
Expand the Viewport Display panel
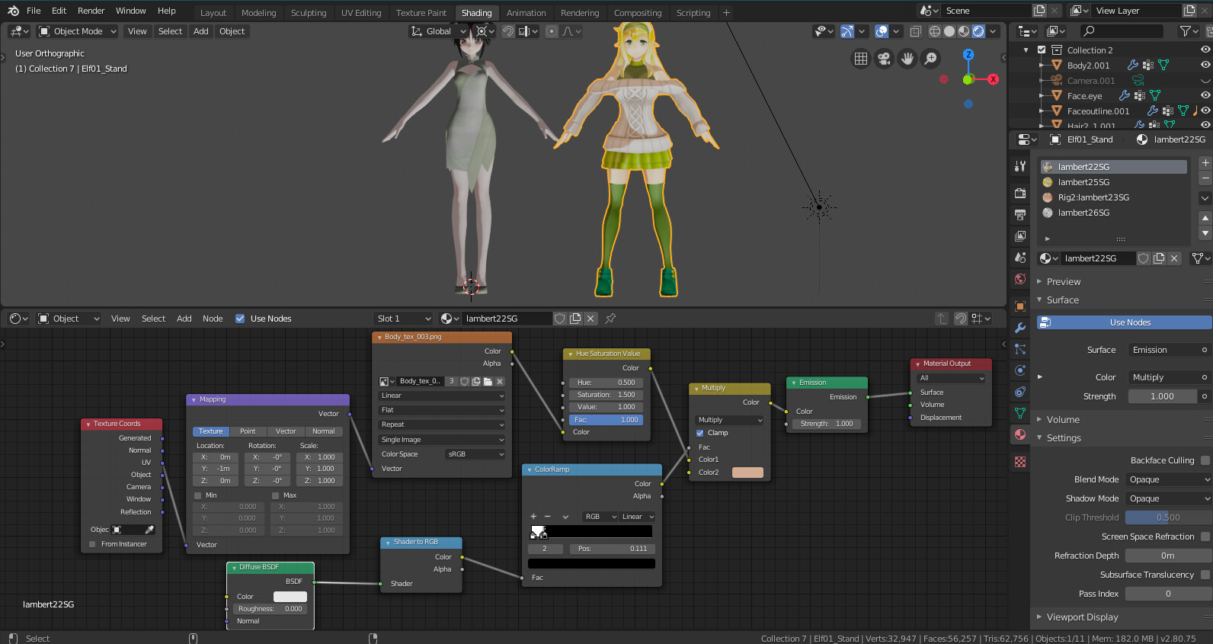click(x=1082, y=617)
